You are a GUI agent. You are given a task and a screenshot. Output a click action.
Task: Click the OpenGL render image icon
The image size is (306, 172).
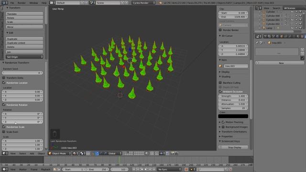pyautogui.click(x=172, y=153)
